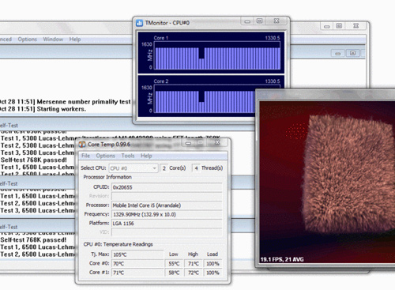Click the Thread(s) count field showing 4

coord(196,168)
